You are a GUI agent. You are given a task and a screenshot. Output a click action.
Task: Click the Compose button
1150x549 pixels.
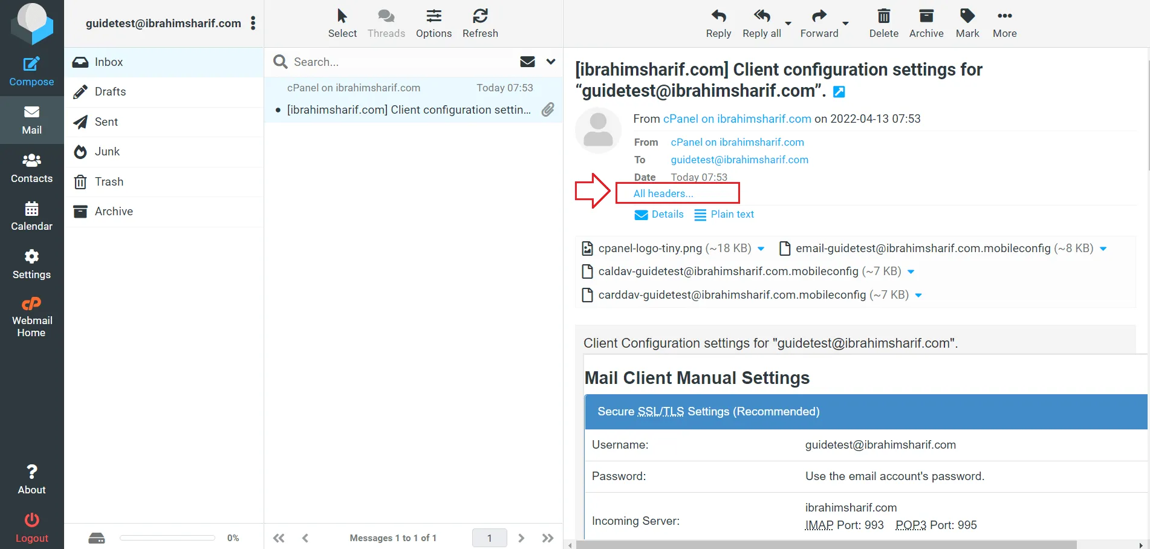coord(31,71)
